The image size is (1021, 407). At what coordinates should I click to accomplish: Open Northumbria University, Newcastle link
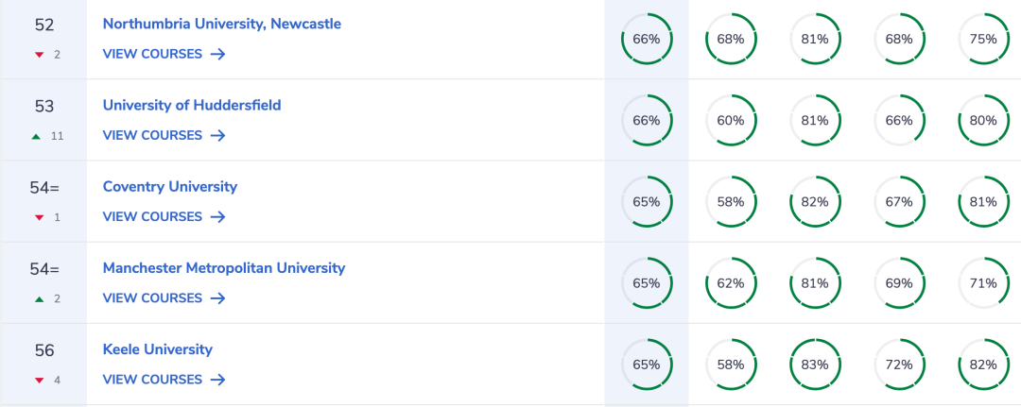[x=222, y=24]
